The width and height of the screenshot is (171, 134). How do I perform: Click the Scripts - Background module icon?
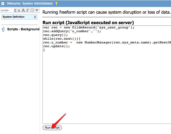click(x=3, y=29)
